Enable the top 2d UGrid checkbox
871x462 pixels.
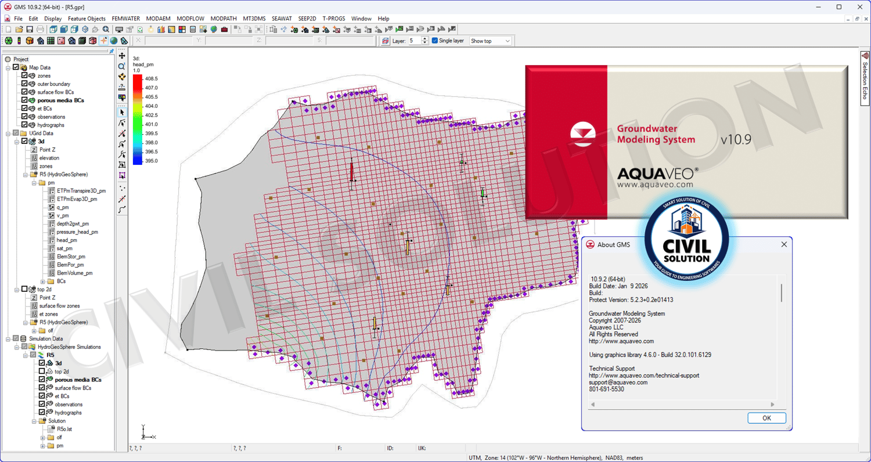[x=24, y=289]
